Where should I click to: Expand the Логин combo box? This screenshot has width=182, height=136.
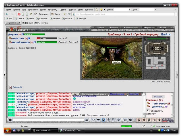(x=130, y=10)
